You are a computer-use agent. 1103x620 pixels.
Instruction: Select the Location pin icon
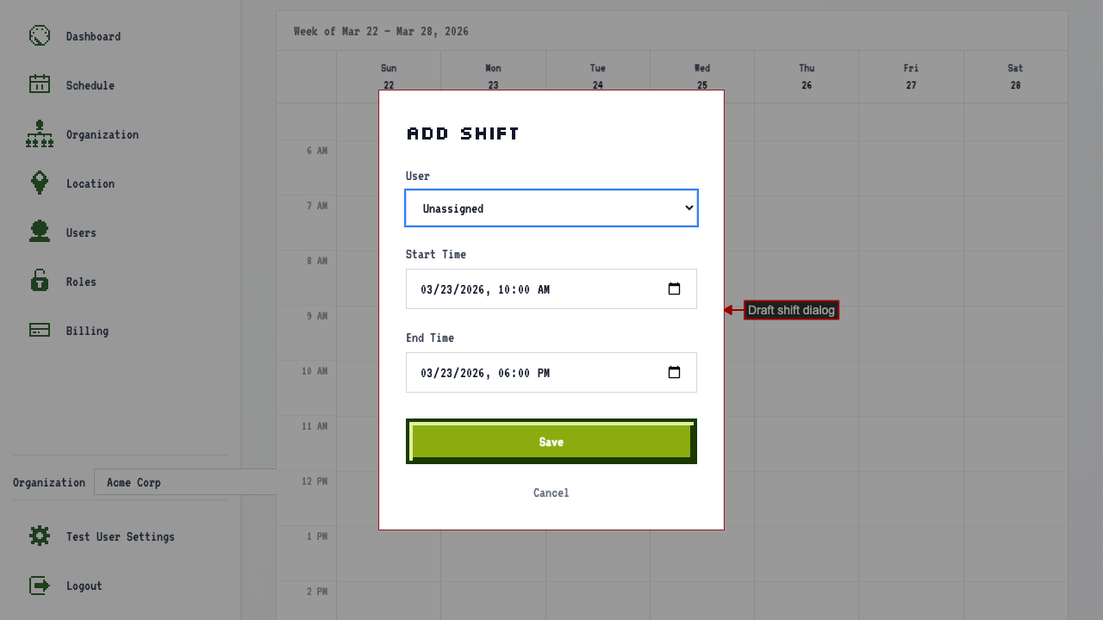(40, 183)
